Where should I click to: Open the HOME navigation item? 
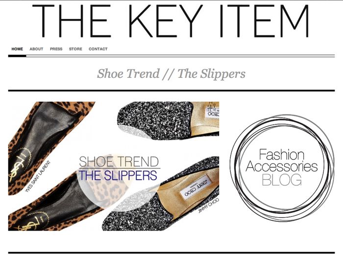pyautogui.click(x=17, y=49)
